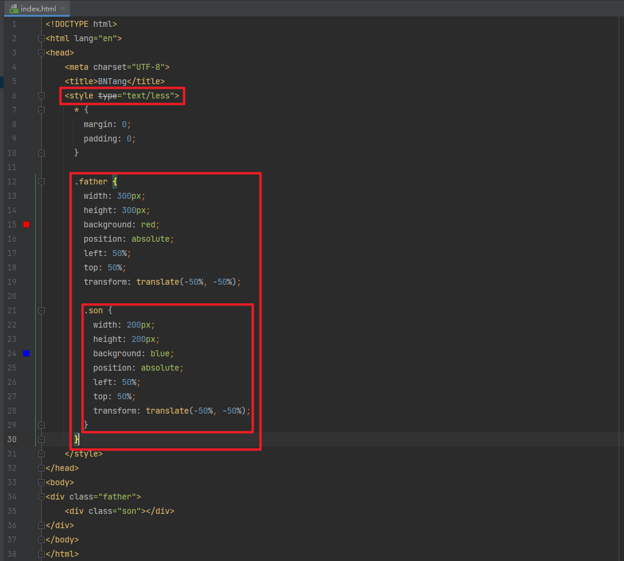Image resolution: width=624 pixels, height=561 pixels.
Task: Click the fold end marker at closing style tag
Action: (41, 454)
